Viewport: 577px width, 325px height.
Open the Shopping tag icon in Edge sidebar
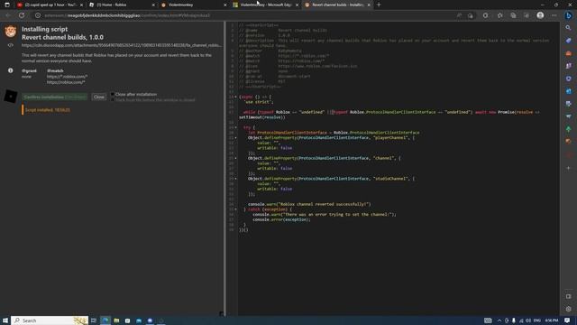tap(569, 41)
